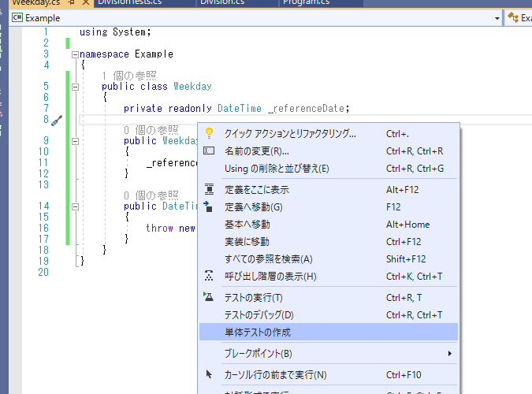Select Using の削除と並び替え(E) entry
Viewport: 532px width, 394px height.
tap(329, 169)
